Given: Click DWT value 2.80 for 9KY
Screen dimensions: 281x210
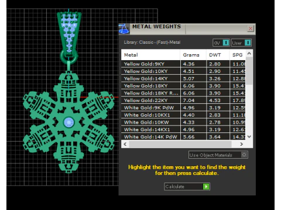Looking at the screenshot, I should (215, 64).
